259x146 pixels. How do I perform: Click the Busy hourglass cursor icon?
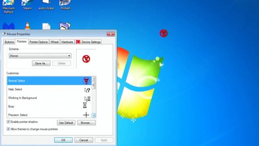[x=85, y=105]
